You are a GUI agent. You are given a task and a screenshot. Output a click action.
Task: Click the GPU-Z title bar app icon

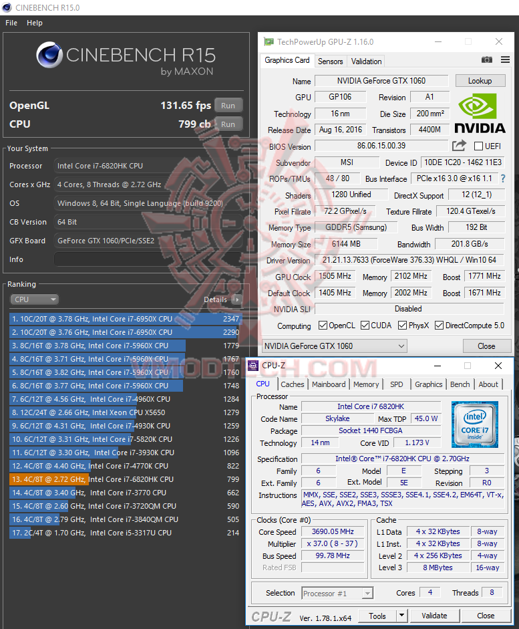(268, 41)
